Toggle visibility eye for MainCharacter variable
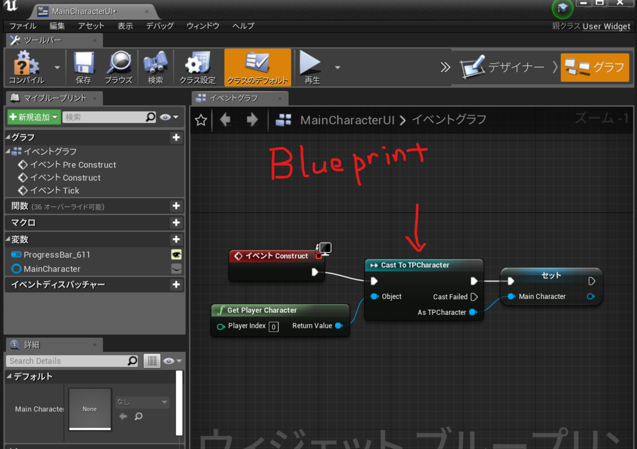The height and width of the screenshot is (449, 637). (176, 269)
